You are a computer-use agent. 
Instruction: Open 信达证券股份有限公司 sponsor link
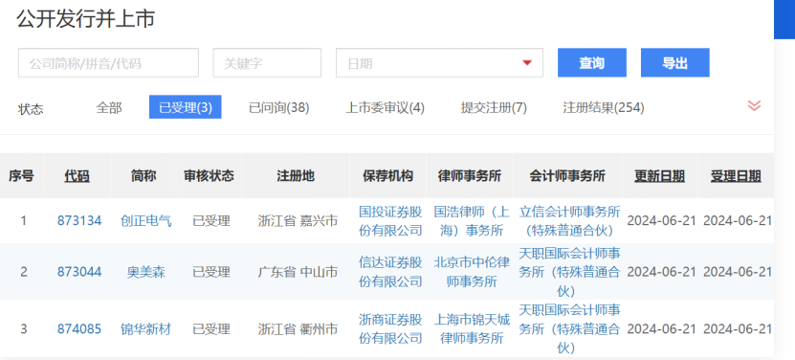(x=390, y=272)
